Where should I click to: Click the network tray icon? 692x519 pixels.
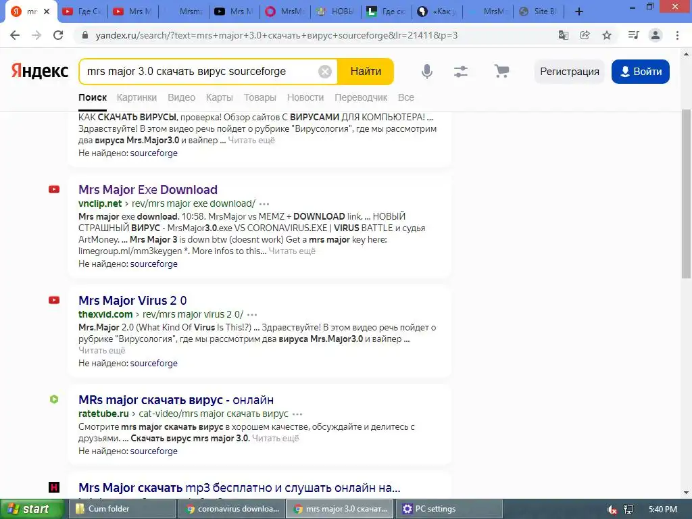pos(628,510)
